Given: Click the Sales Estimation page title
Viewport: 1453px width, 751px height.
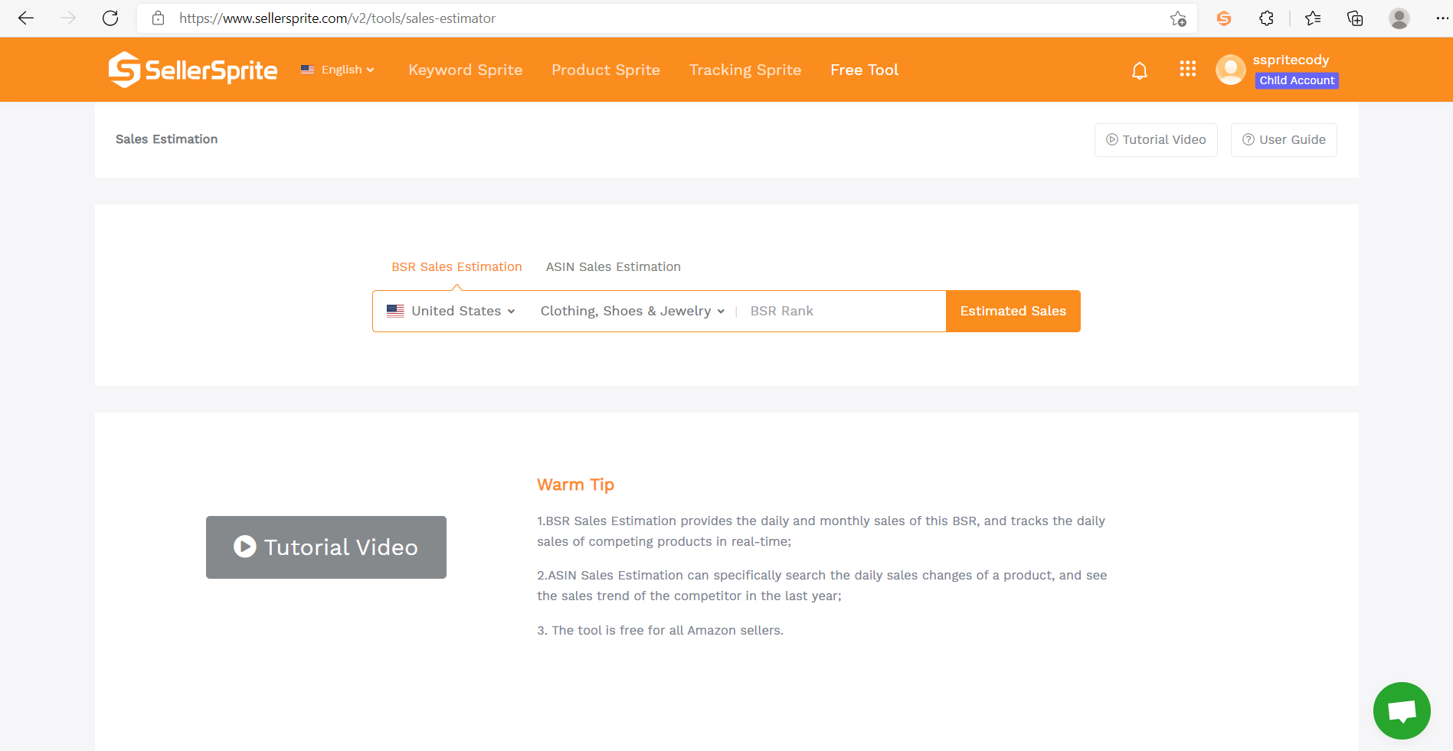Looking at the screenshot, I should click(x=167, y=139).
